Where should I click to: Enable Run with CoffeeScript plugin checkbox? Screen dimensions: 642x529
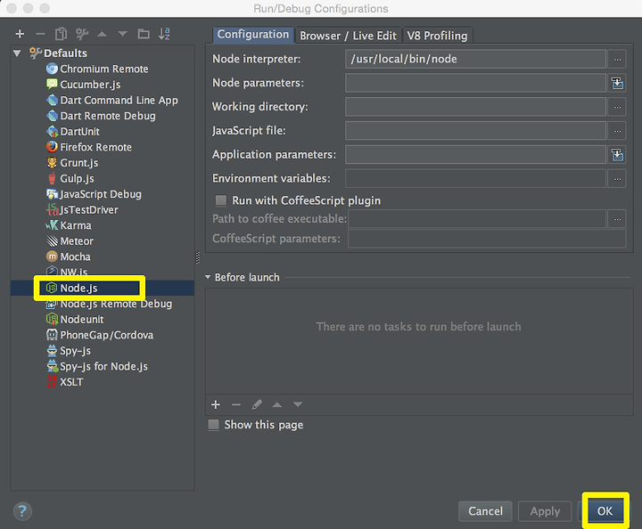pos(221,200)
